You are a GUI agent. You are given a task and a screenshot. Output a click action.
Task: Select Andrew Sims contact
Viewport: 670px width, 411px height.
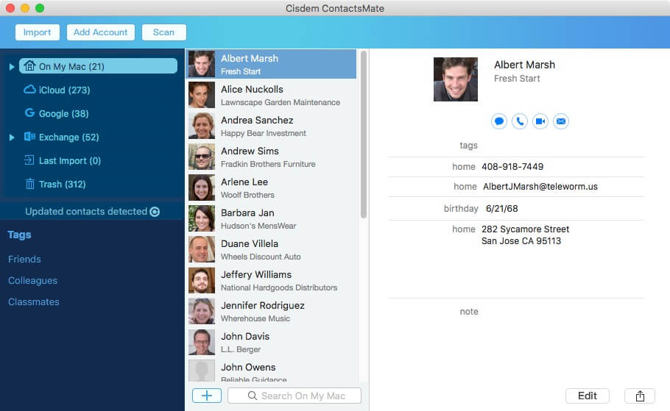point(272,157)
